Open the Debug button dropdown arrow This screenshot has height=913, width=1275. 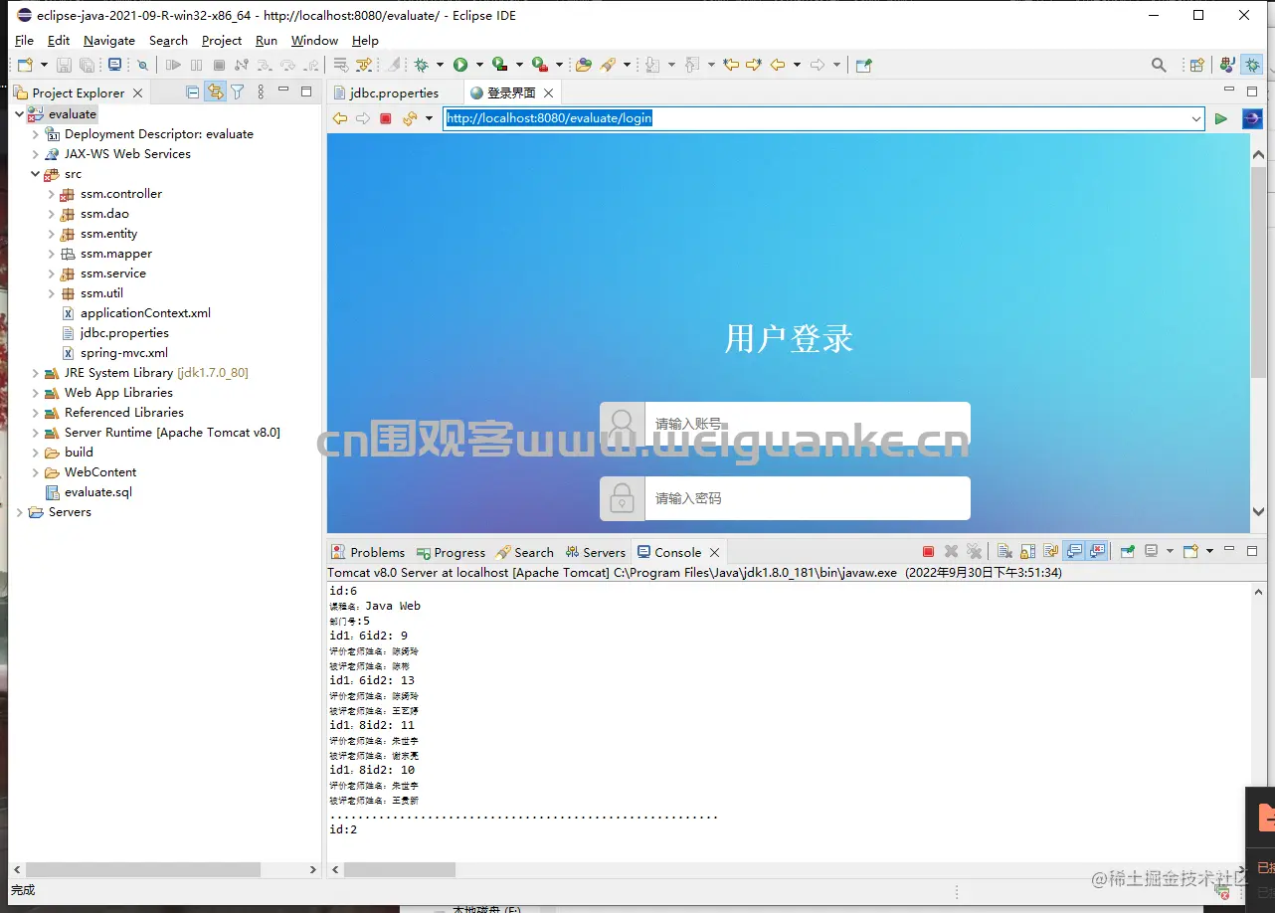click(x=440, y=65)
